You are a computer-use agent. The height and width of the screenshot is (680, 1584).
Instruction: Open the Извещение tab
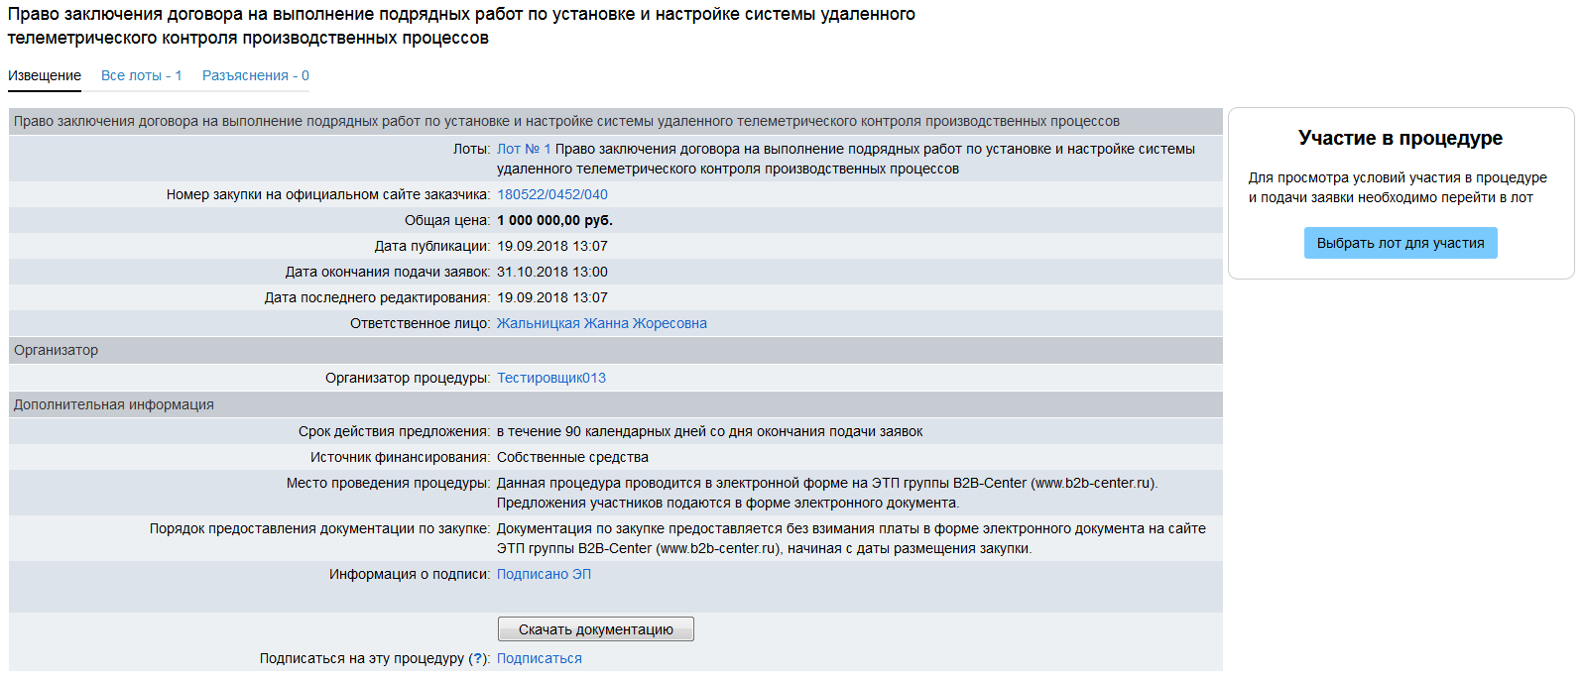coord(45,75)
